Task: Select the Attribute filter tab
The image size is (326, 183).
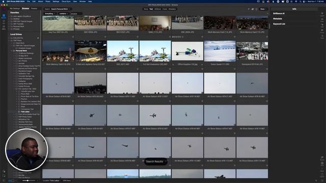Action: pyautogui.click(x=157, y=9)
